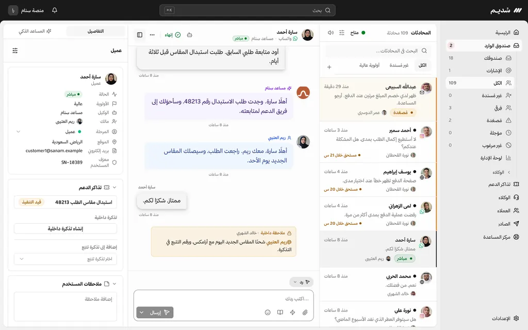Open the سديم logo home
528x330 pixels.
[x=506, y=10]
